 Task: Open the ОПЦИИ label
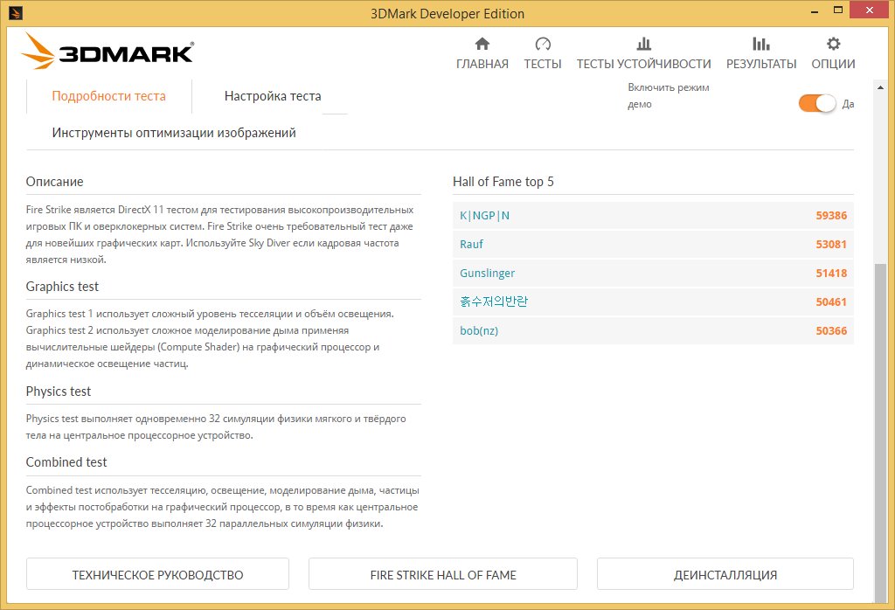[x=833, y=64]
